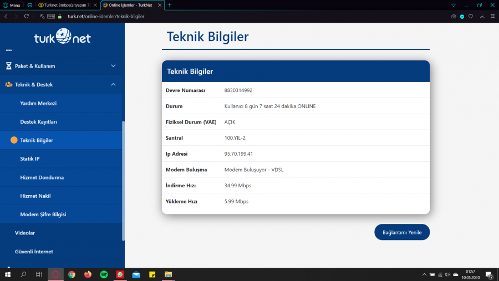Add page to bookmarks with heart icon

[x=471, y=16]
